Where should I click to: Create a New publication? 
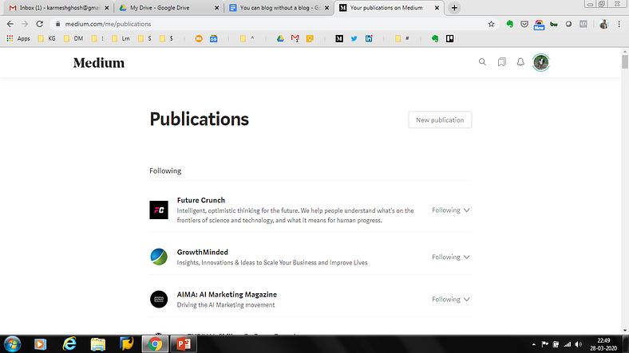440,120
